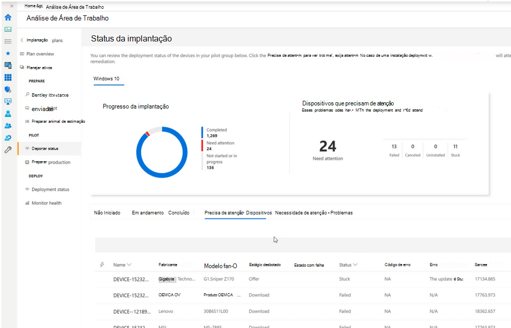
Task: Click the 'The update é Stu' error cell
Action: pyautogui.click(x=447, y=279)
